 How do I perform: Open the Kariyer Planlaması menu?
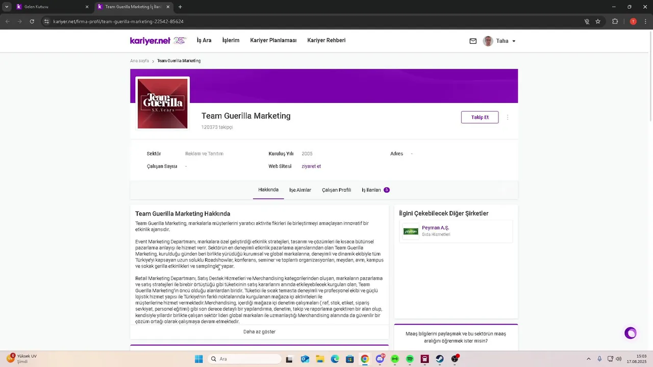[x=273, y=40]
